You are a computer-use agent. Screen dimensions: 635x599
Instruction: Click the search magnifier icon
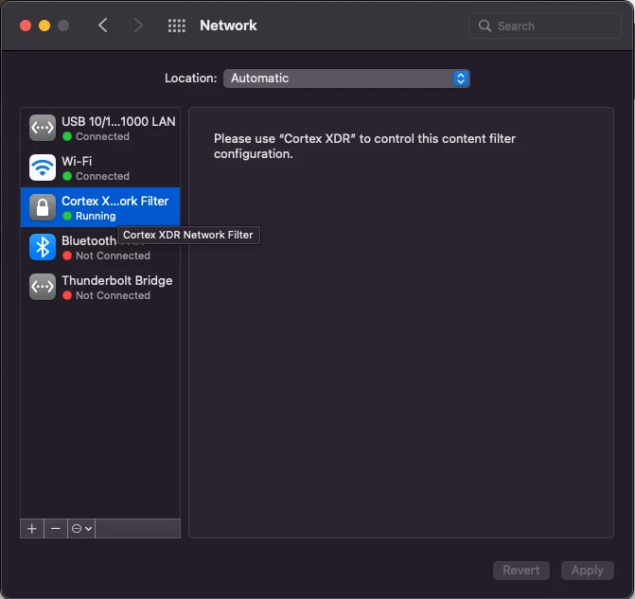485,26
